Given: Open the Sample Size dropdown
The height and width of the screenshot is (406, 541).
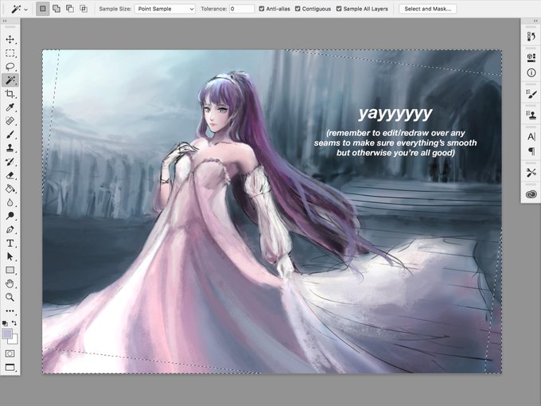Looking at the screenshot, I should pyautogui.click(x=165, y=9).
